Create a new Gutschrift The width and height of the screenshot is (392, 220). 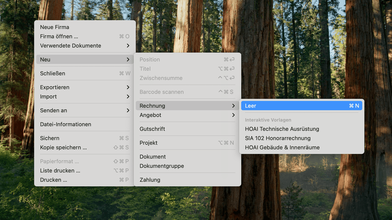[187, 129]
